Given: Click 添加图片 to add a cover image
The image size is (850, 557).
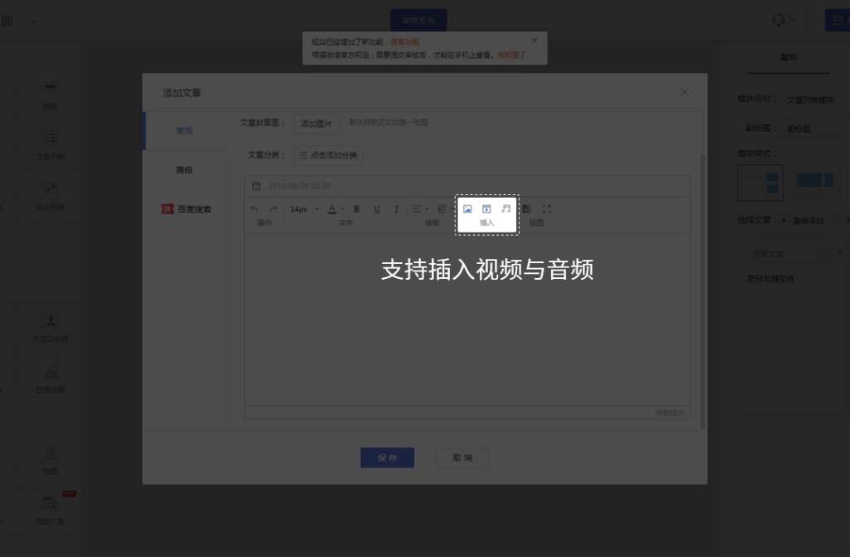Looking at the screenshot, I should [316, 124].
